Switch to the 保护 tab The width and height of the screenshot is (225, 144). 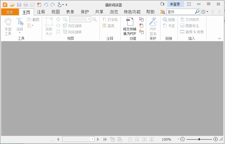coord(85,12)
